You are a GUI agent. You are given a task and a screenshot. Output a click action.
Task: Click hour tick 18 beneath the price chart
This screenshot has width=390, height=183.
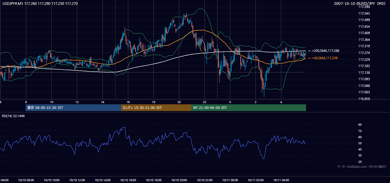[153, 102]
